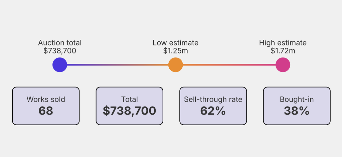This screenshot has height=157, width=342.
Task: Click gradient line between blue and orange dots
Action: tap(117, 65)
